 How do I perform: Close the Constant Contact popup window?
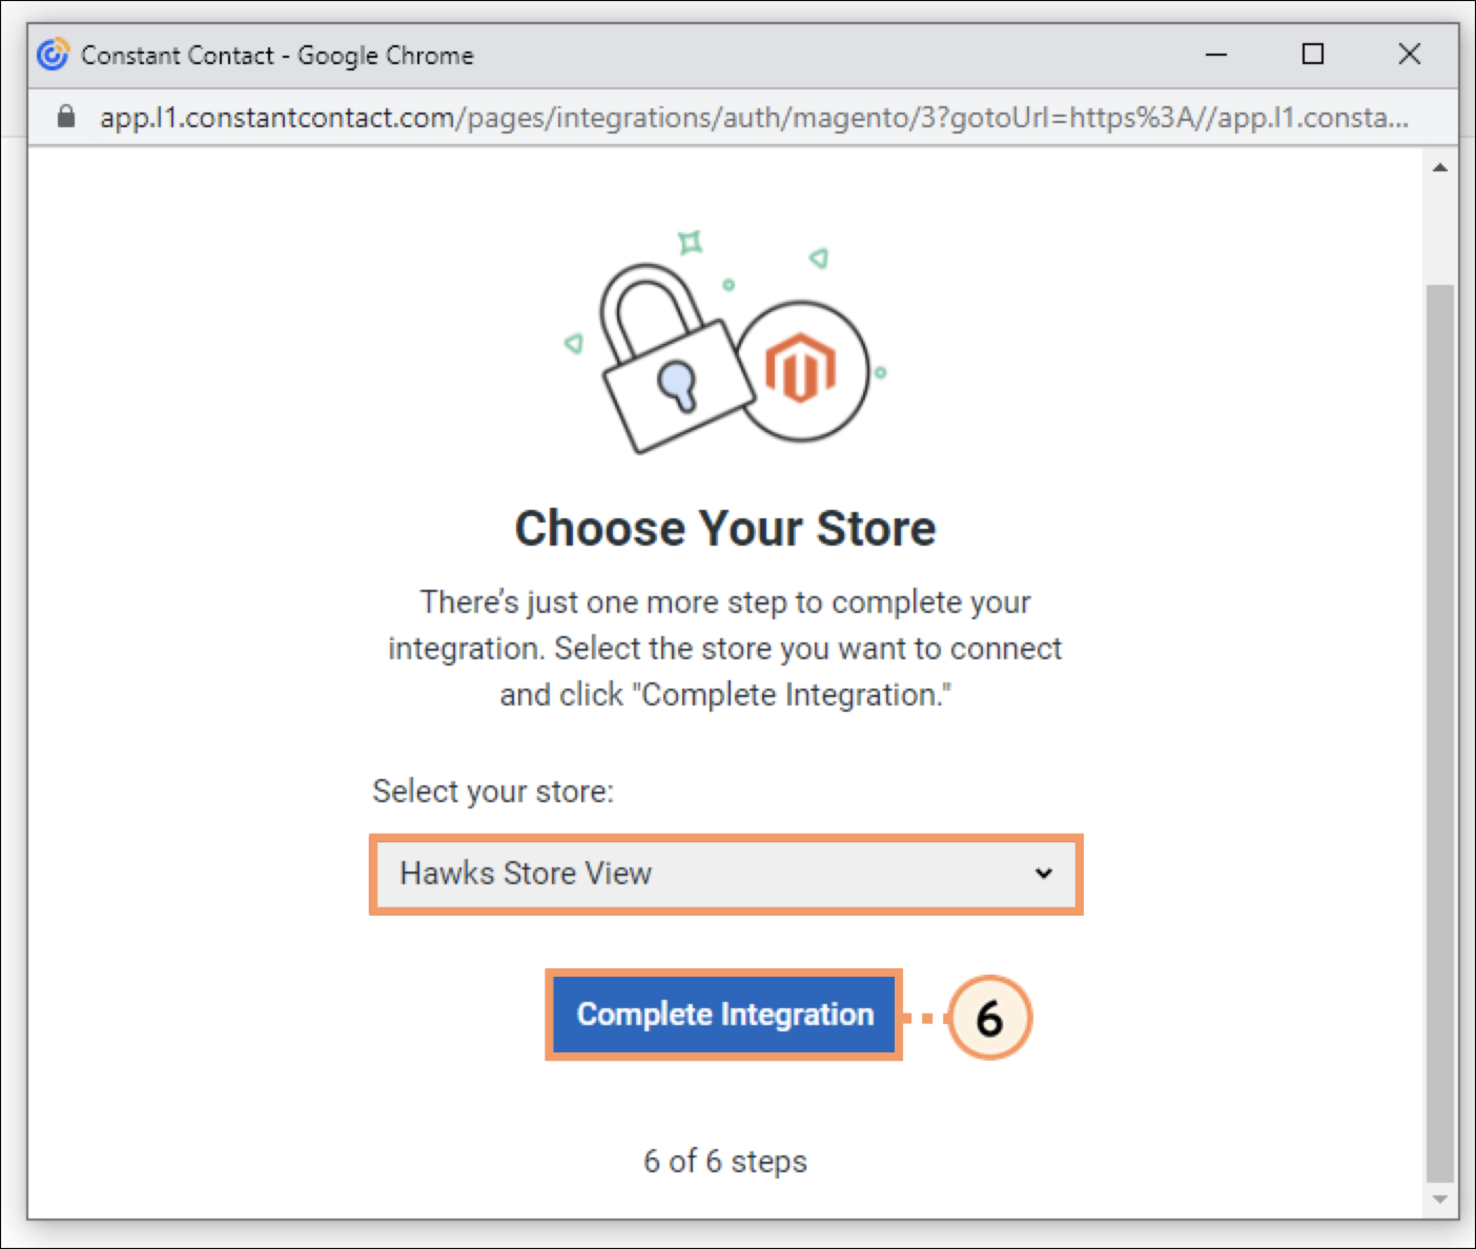pos(1409,54)
